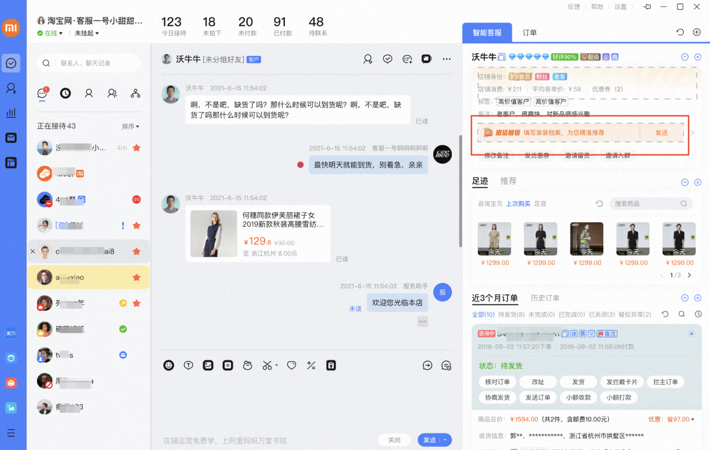Open the 未挂起 dropdown

tap(87, 33)
